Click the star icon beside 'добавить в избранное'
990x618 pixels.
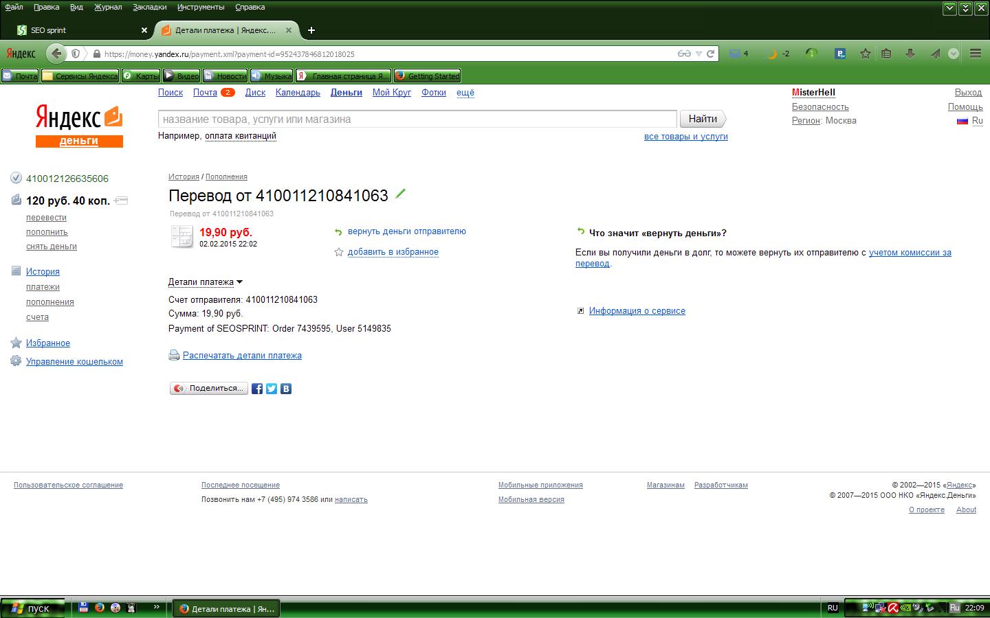click(338, 252)
